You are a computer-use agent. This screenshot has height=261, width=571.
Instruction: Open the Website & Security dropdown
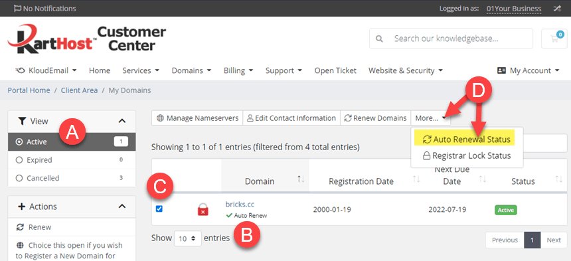(405, 70)
